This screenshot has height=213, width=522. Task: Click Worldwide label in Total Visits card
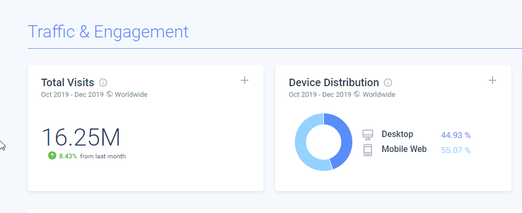coord(131,95)
